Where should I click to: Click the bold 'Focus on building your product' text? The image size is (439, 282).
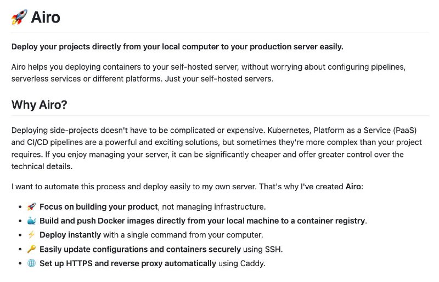[x=99, y=207]
